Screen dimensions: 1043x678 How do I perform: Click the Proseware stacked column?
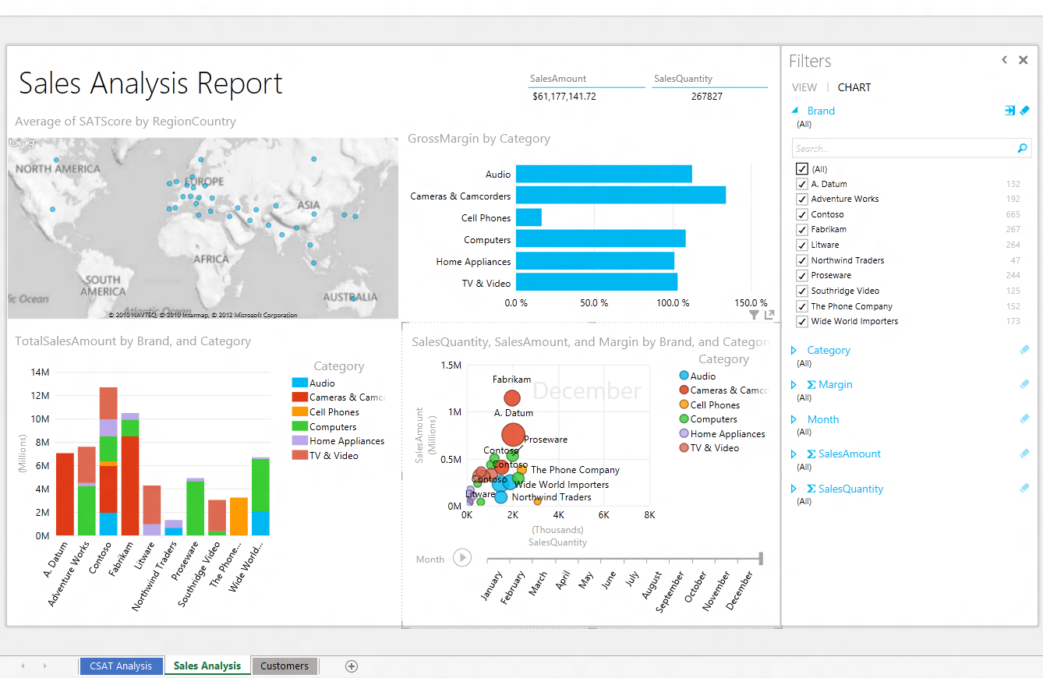(x=195, y=507)
